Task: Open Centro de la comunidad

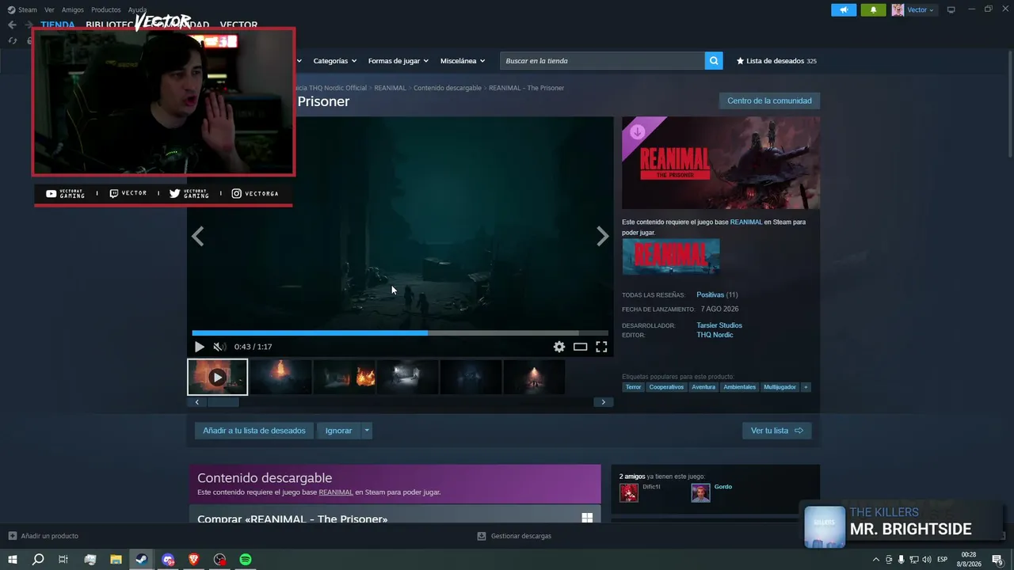Action: pyautogui.click(x=769, y=101)
